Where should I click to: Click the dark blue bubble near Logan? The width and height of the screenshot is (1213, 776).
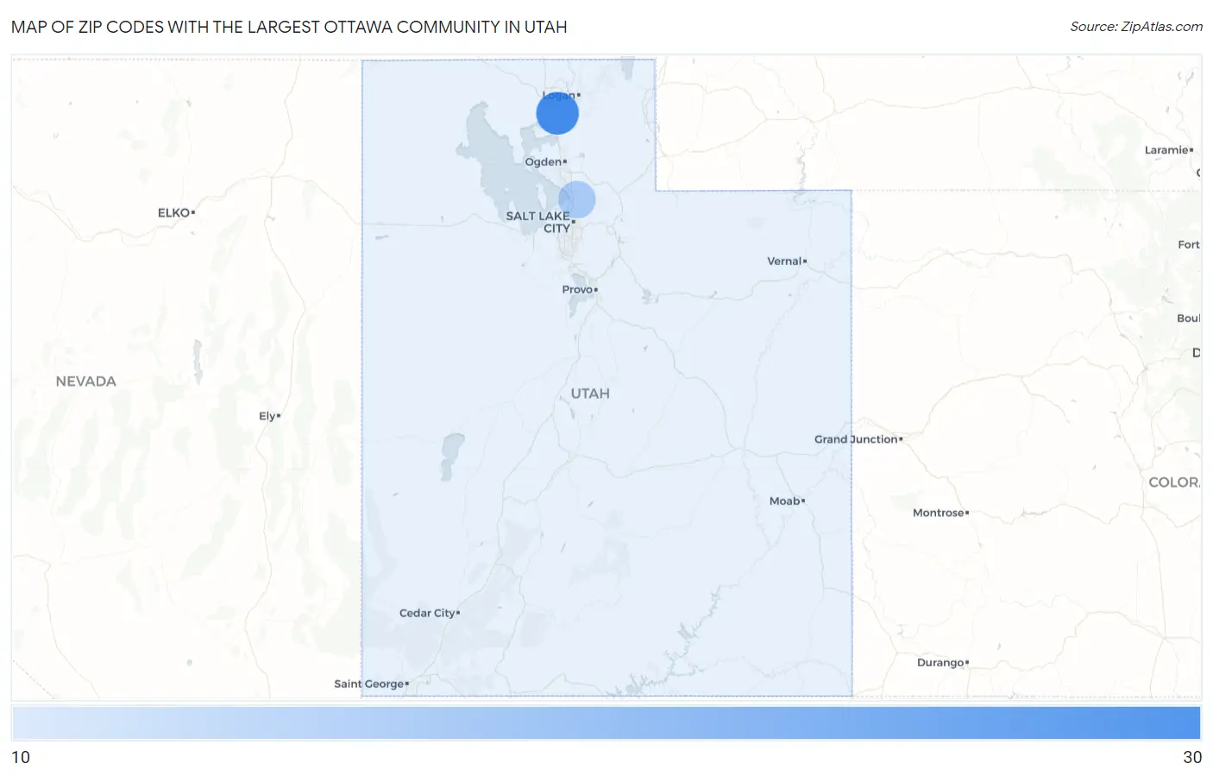pyautogui.click(x=557, y=113)
